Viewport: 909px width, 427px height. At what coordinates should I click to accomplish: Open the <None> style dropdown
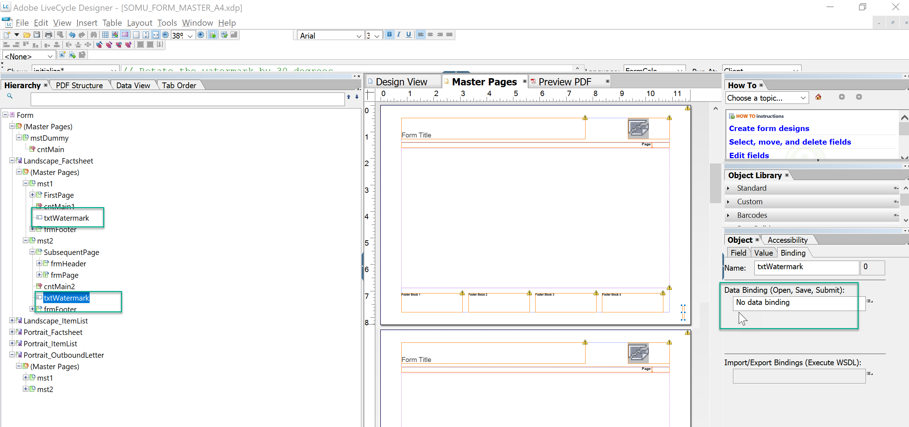tap(50, 56)
